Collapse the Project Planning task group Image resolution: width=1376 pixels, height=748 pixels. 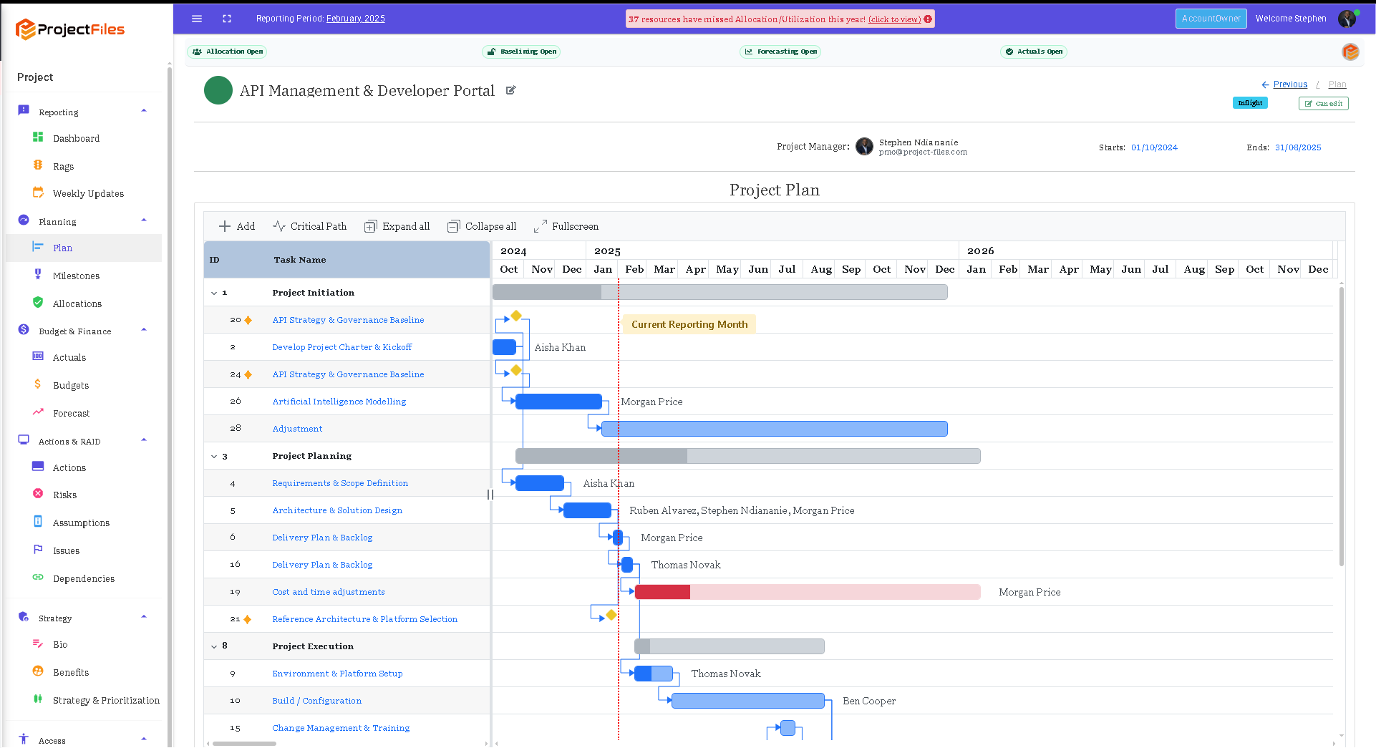[214, 456]
